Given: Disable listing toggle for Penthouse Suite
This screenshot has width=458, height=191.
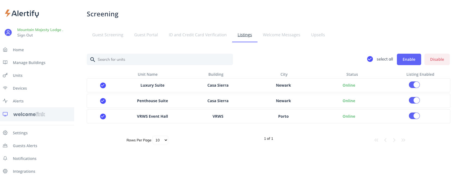Looking at the screenshot, I should click(x=414, y=101).
